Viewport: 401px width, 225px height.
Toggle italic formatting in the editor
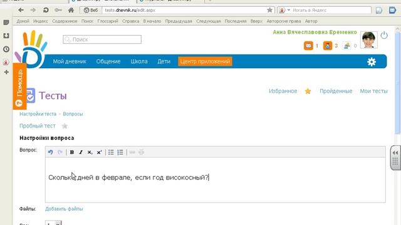pyautogui.click(x=81, y=152)
